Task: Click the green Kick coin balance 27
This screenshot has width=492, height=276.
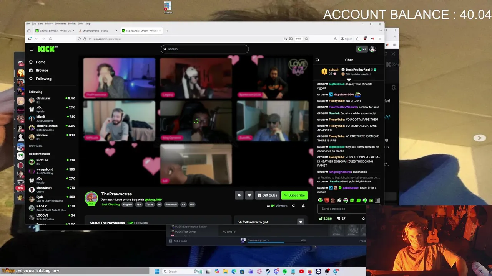Action: (x=362, y=49)
